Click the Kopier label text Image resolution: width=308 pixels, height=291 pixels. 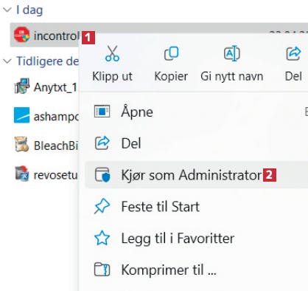point(171,76)
